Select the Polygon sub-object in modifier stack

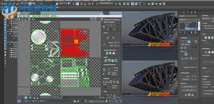(x=187, y=29)
